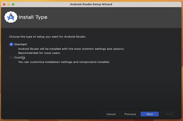183x121 pixels.
Task: Cancel the setup wizard
Action: [x=111, y=114]
